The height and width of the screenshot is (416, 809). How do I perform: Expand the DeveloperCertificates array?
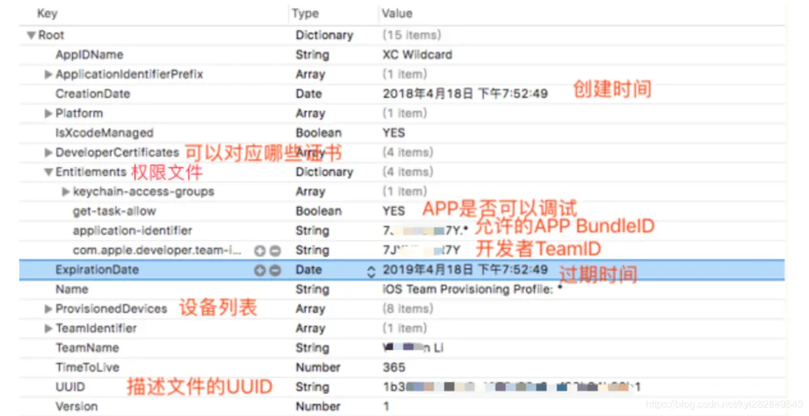(48, 153)
